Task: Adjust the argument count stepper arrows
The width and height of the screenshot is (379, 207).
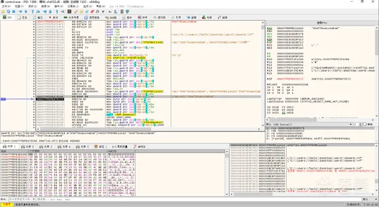Action: coord(360,124)
